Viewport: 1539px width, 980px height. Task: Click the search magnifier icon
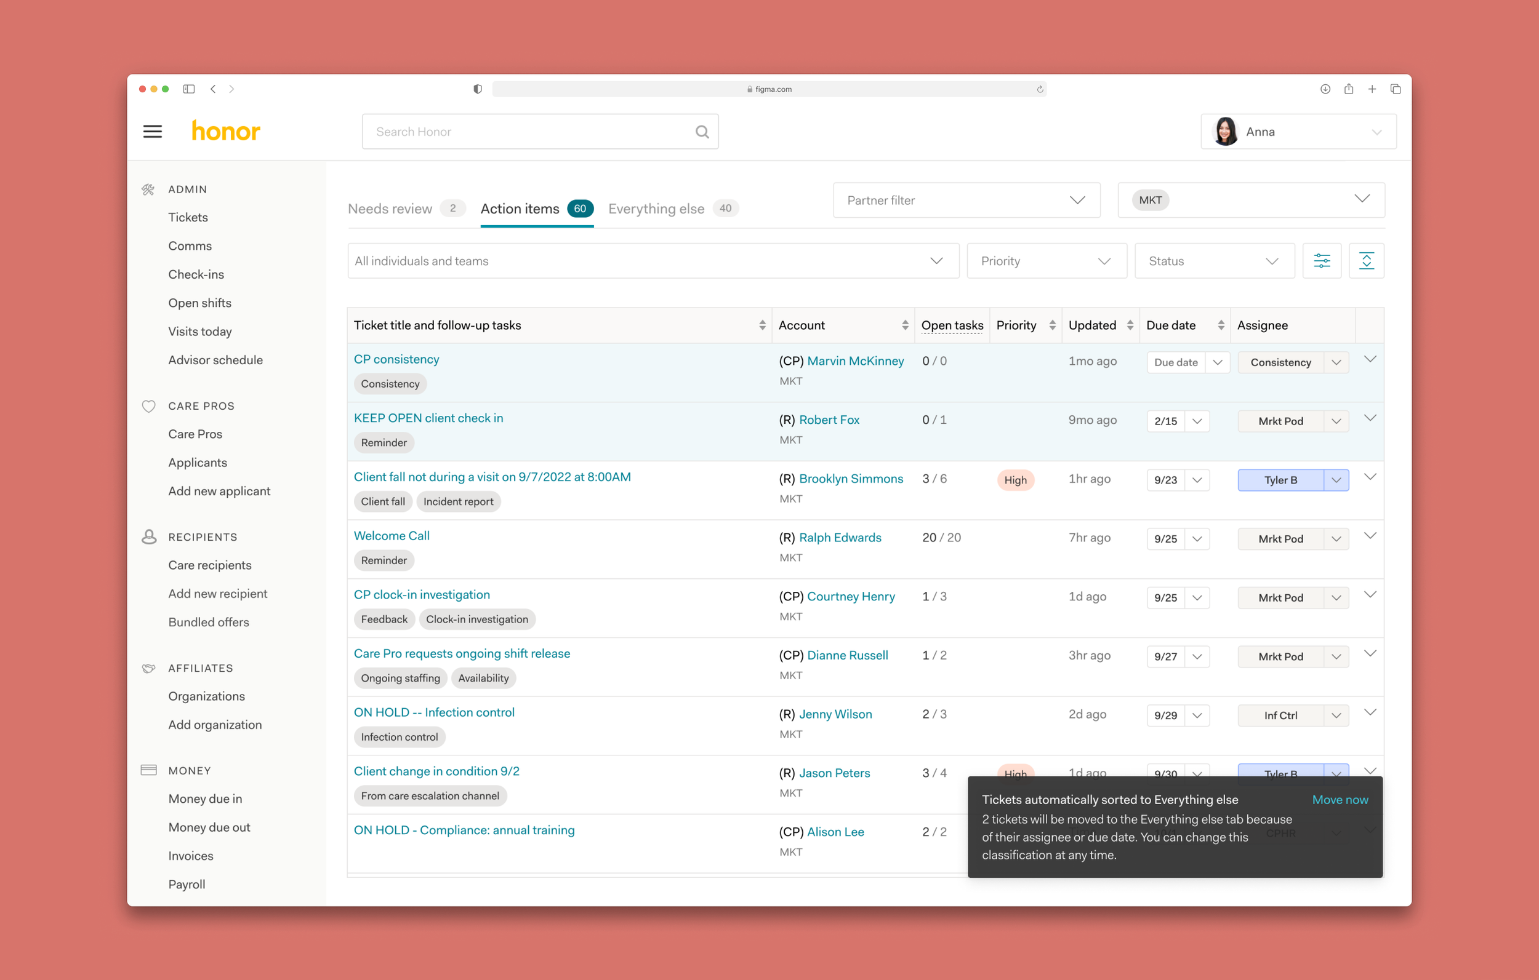coord(702,132)
